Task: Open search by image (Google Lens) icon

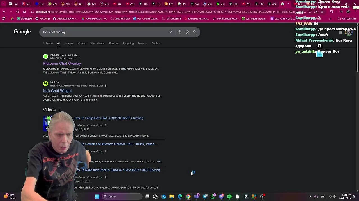Action: (187, 32)
